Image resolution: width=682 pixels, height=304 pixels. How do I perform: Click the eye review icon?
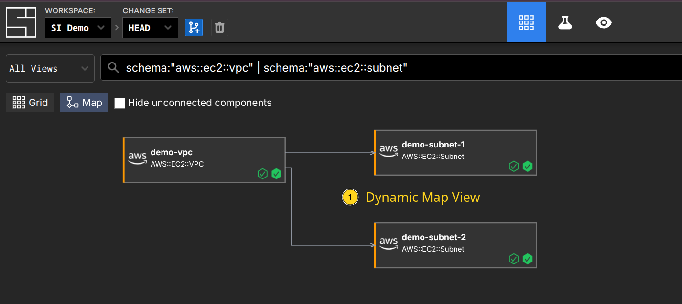pyautogui.click(x=604, y=22)
